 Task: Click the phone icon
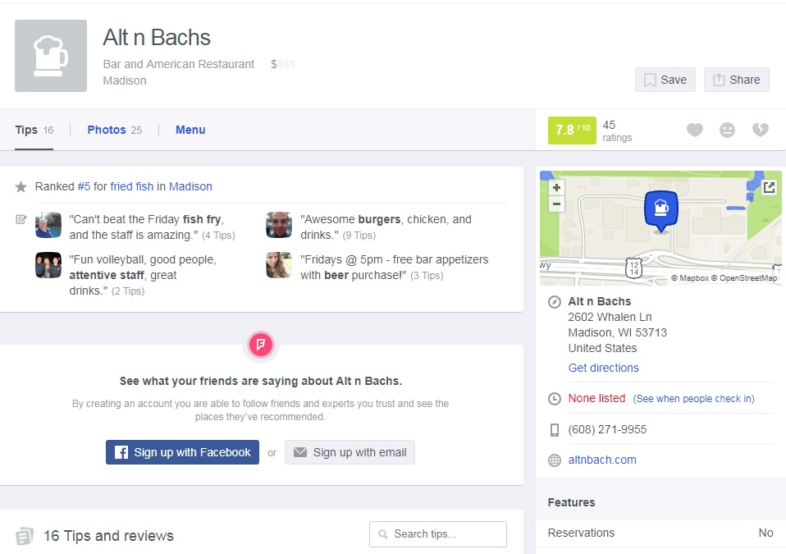[554, 430]
